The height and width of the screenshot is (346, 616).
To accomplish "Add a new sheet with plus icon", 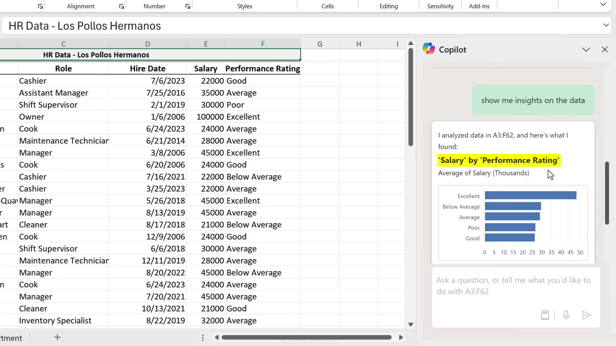I will tap(57, 337).
